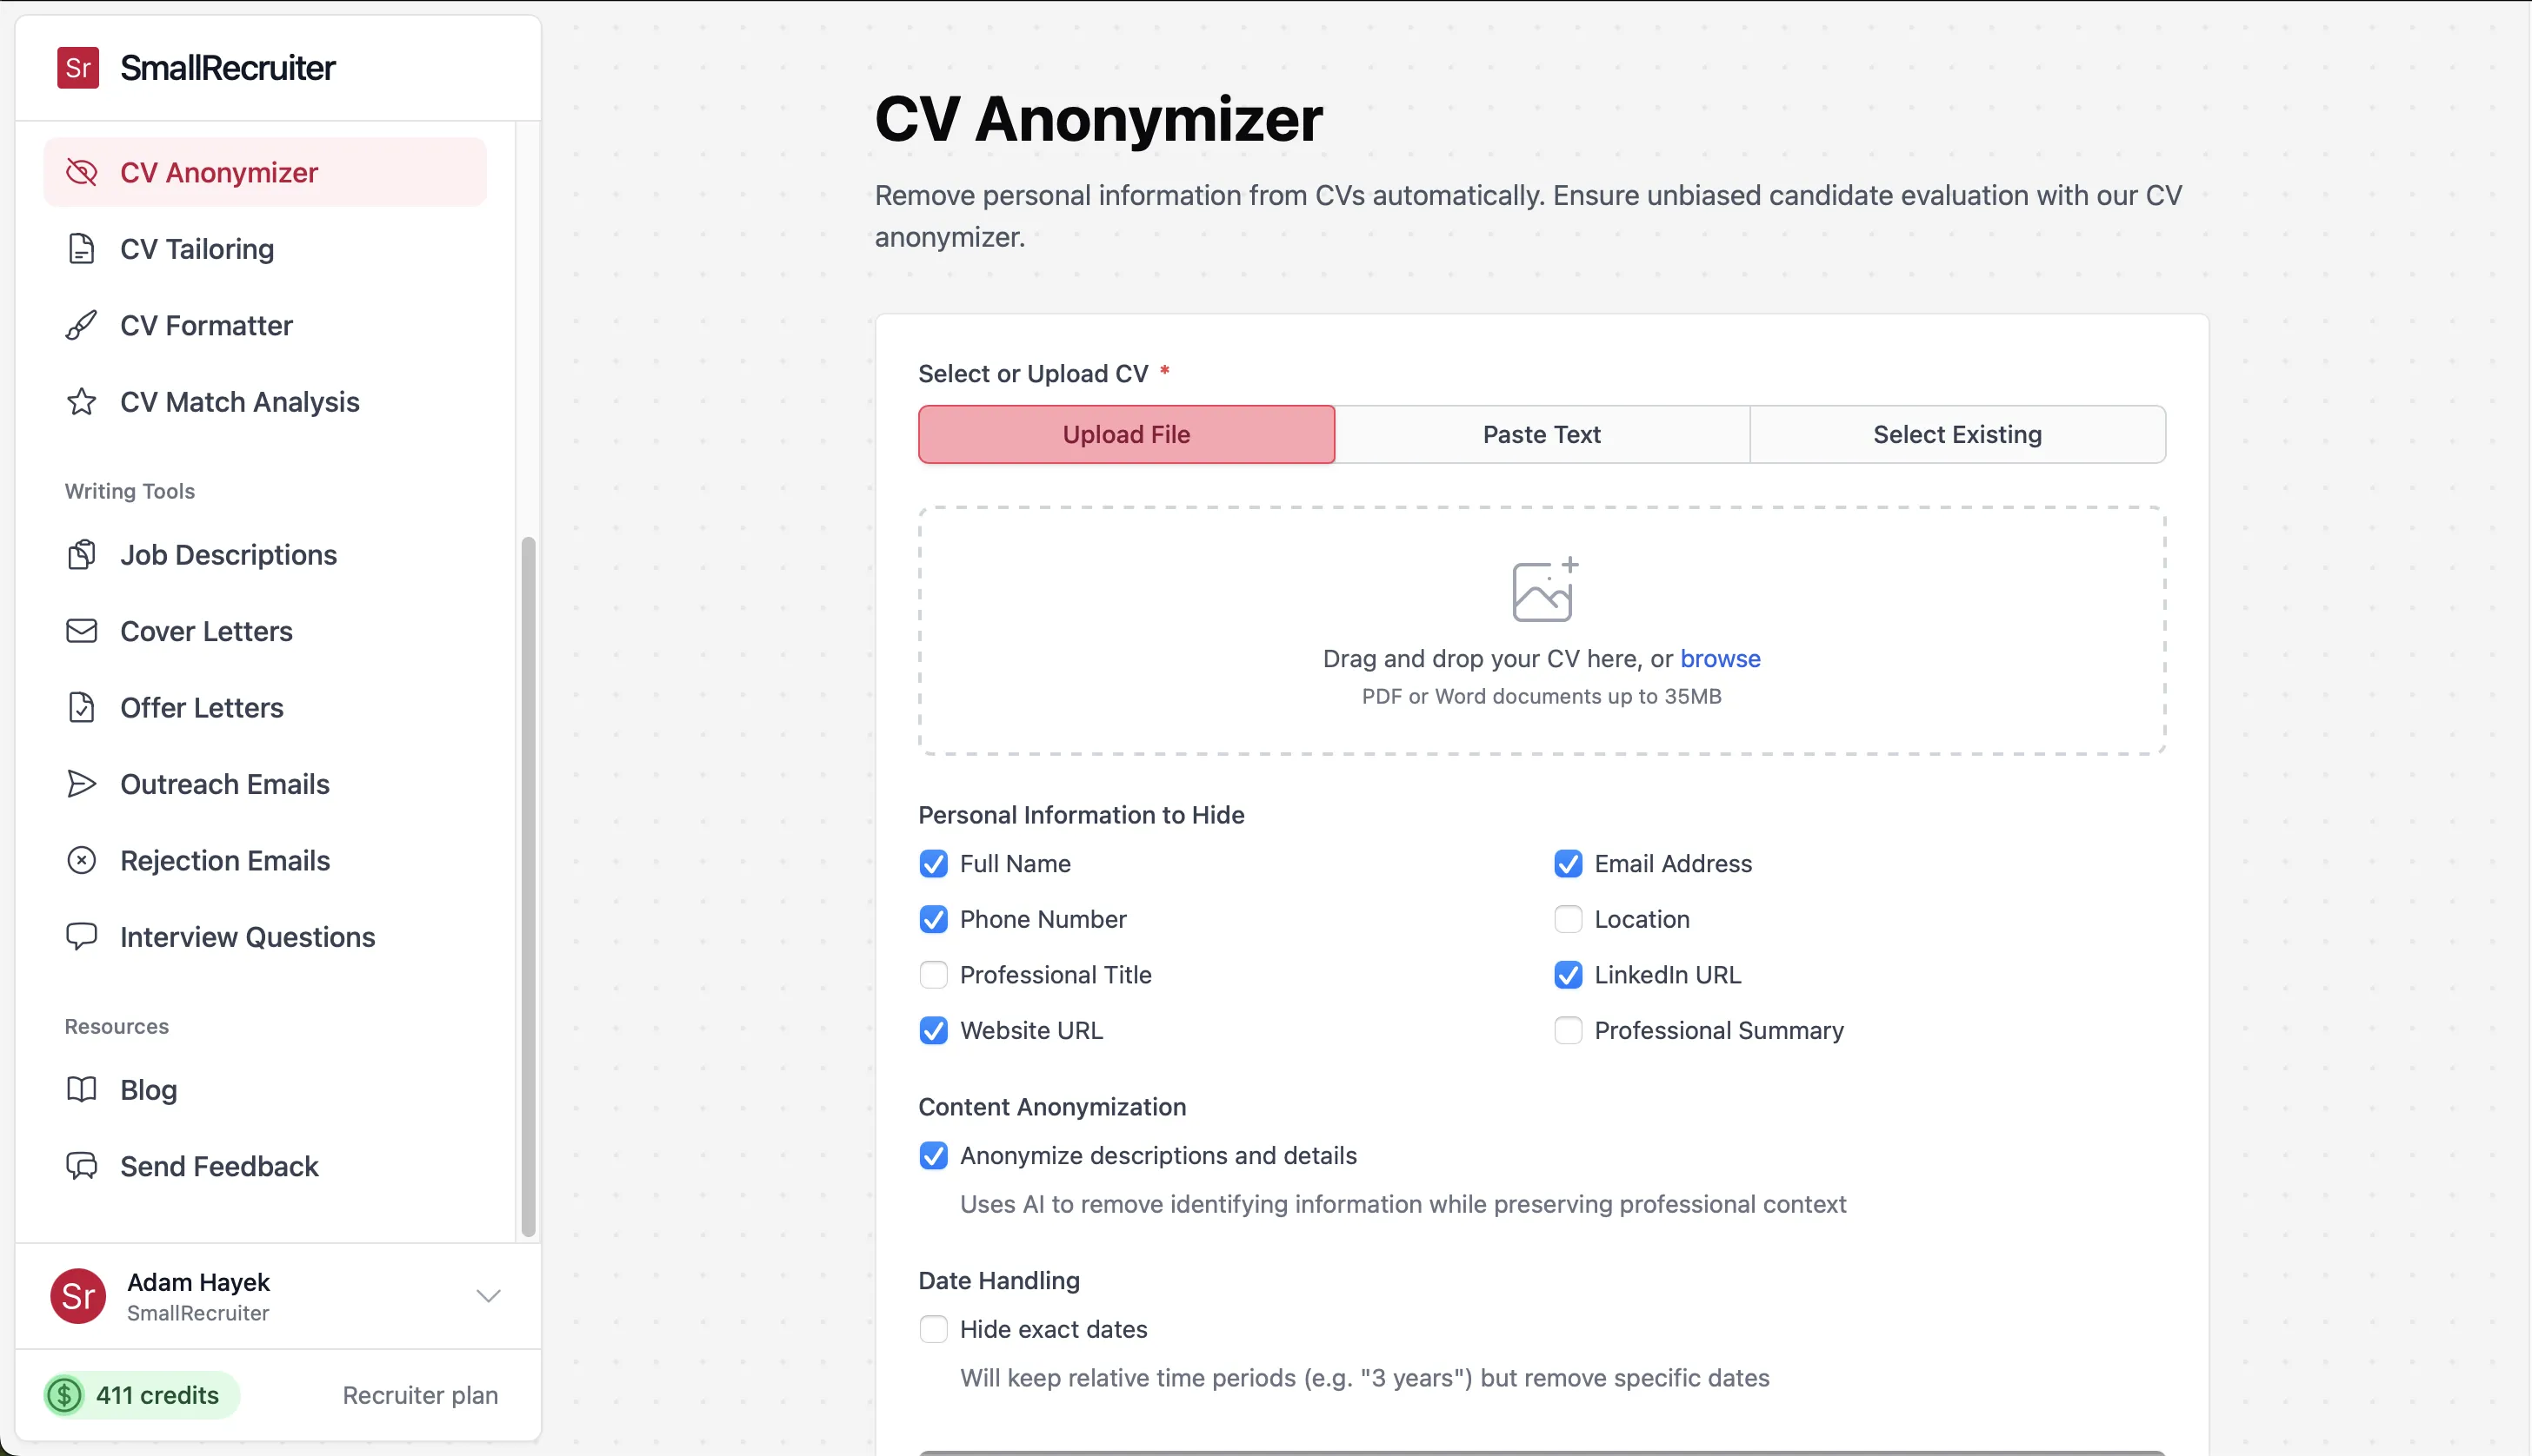The image size is (2532, 1456).
Task: Click the CV Match Analysis star icon
Action: (81, 402)
